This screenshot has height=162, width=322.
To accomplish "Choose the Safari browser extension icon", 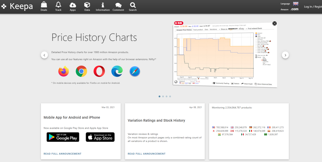I will [x=135, y=71].
